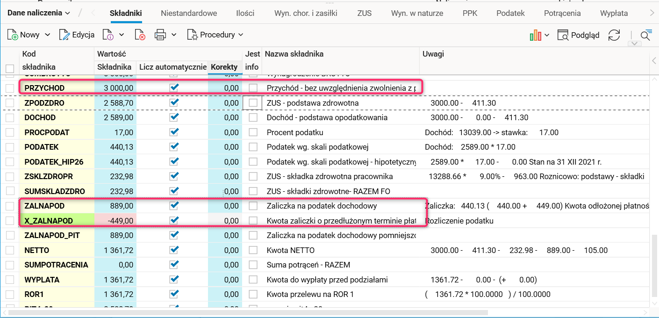Image resolution: width=659 pixels, height=318 pixels.
Task: Click the colored bar chart icon
Action: pos(535,35)
